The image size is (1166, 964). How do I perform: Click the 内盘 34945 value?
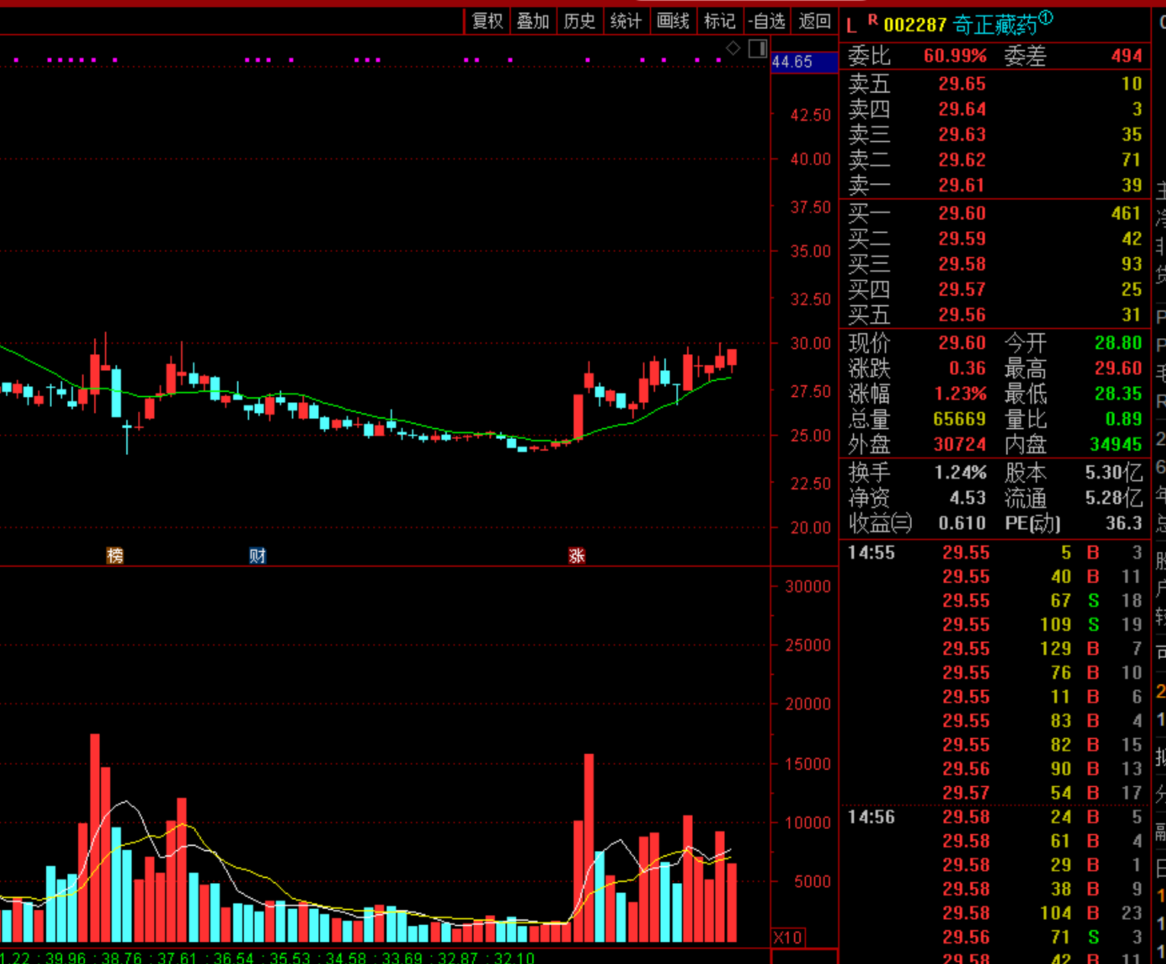click(x=1116, y=444)
